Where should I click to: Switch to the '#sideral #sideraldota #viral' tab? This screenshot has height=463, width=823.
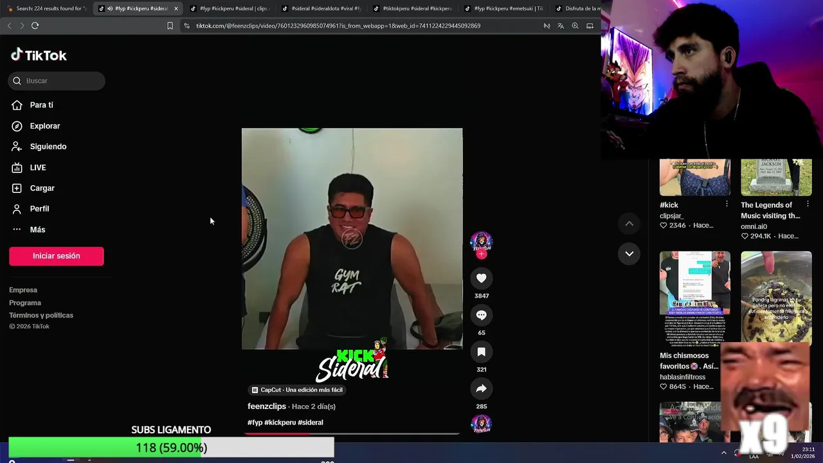(321, 8)
